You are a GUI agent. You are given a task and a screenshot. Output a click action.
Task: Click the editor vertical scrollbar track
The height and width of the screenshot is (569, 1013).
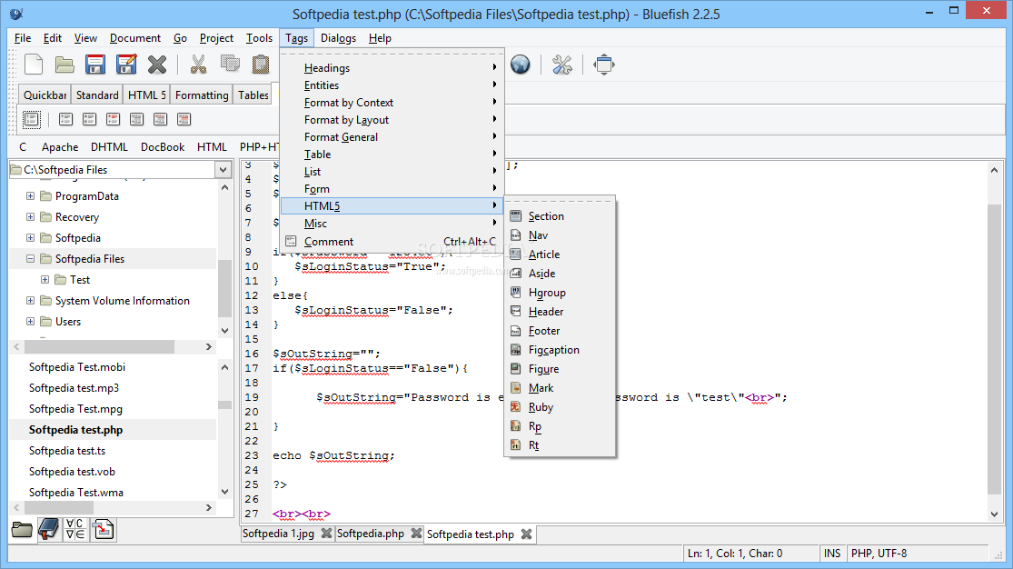[994, 343]
